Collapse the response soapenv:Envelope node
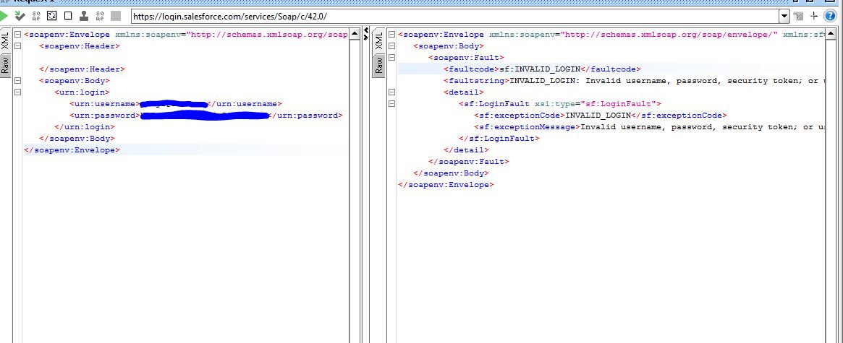 [391, 35]
